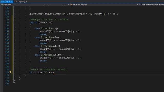
Task: Click the snakeXY[0].y + 1 assignment on line 160
Action: coord(60,40)
